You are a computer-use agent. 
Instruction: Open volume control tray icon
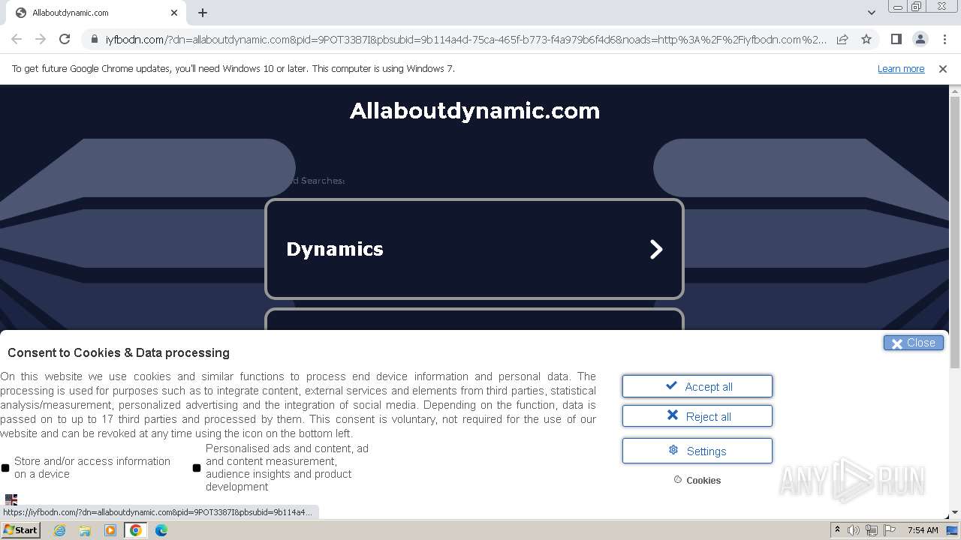(x=854, y=530)
